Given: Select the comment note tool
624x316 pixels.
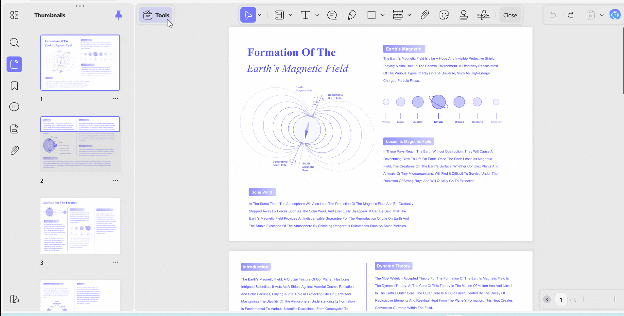Looking at the screenshot, I should pyautogui.click(x=332, y=15).
